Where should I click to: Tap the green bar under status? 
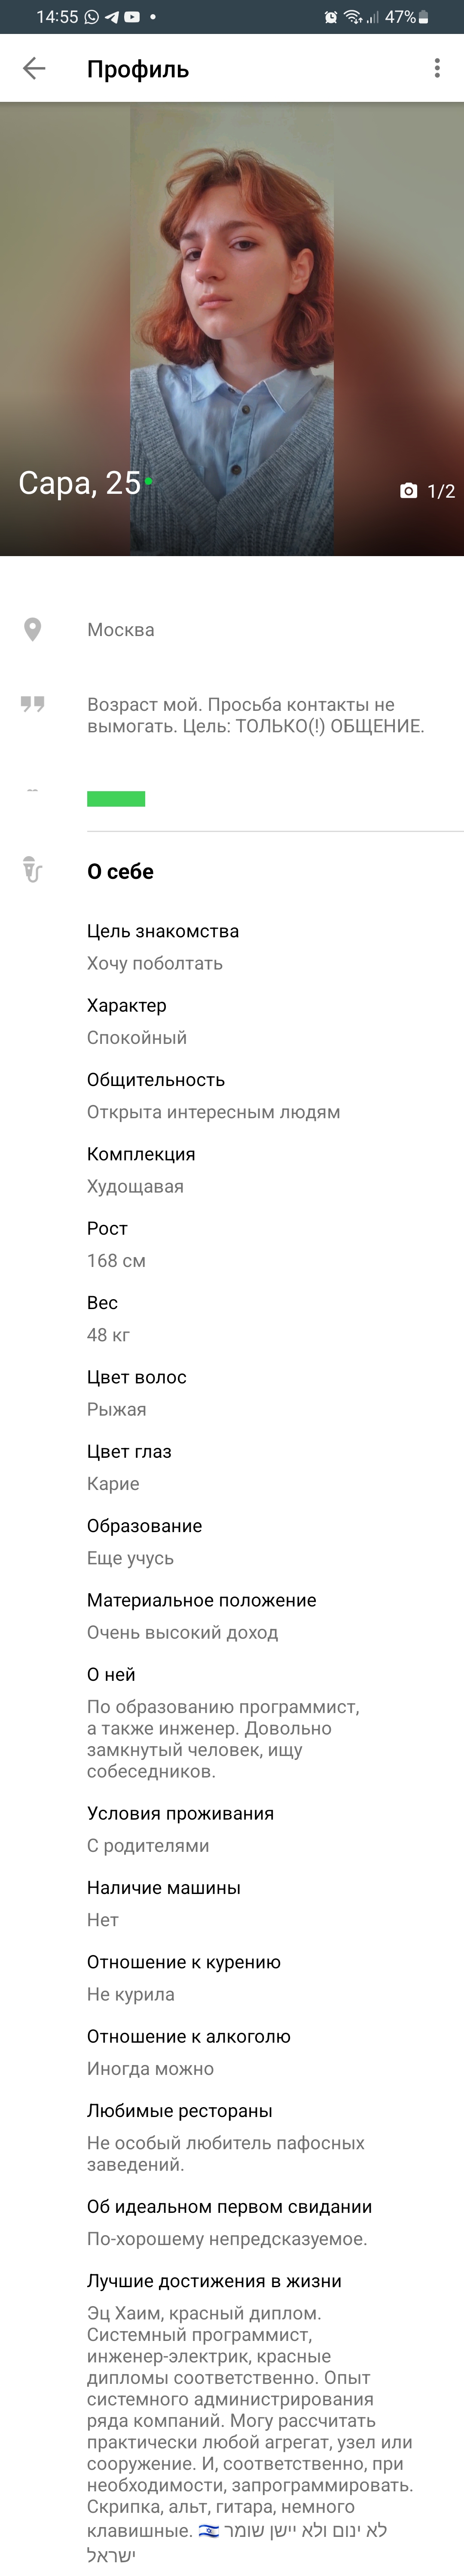coord(116,799)
